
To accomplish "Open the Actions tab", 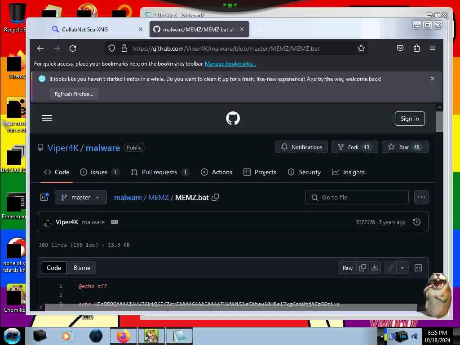I will click(x=217, y=172).
